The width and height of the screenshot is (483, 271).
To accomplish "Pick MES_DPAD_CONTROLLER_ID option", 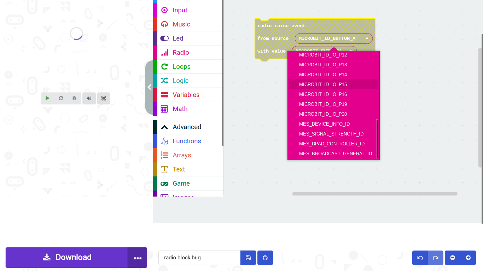I will point(333,144).
